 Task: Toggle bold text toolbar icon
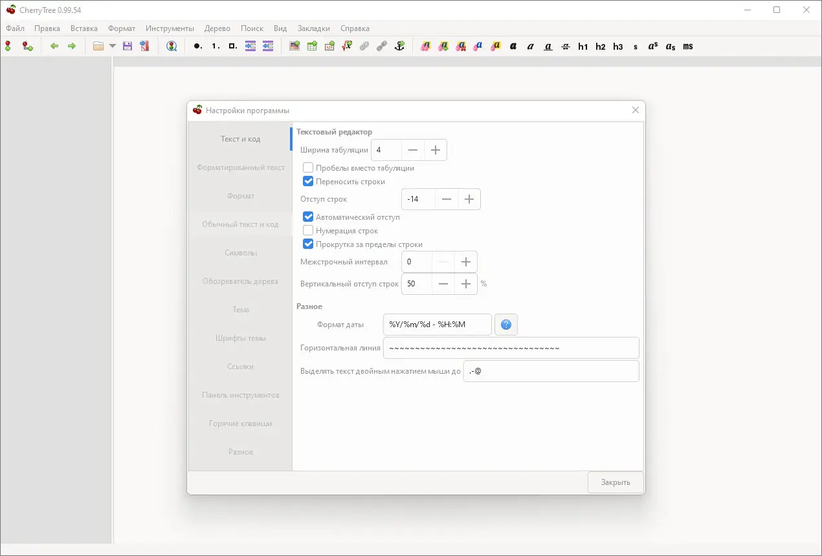(513, 46)
